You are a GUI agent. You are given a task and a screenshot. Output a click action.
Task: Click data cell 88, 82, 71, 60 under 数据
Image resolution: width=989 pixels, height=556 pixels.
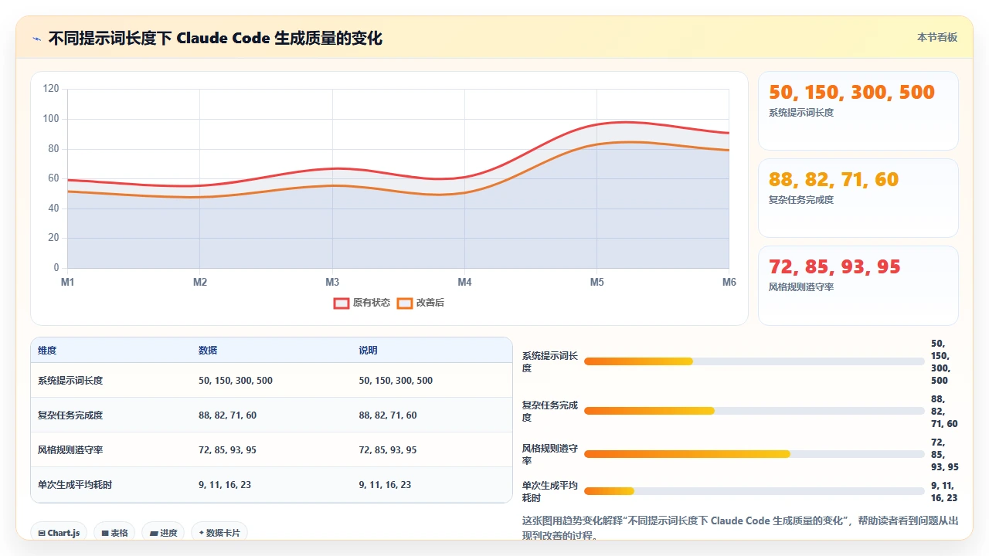pos(227,415)
